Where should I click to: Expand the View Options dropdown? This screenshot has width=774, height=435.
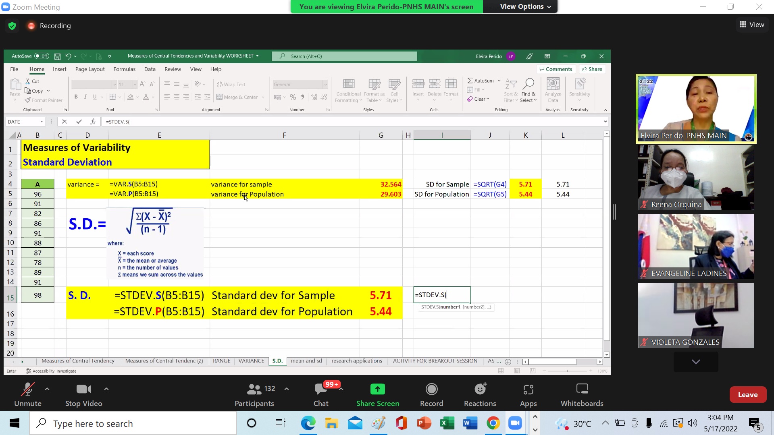[525, 6]
